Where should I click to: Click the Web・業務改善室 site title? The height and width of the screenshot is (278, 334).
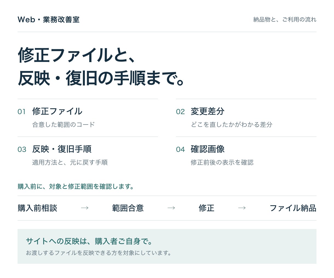point(48,20)
